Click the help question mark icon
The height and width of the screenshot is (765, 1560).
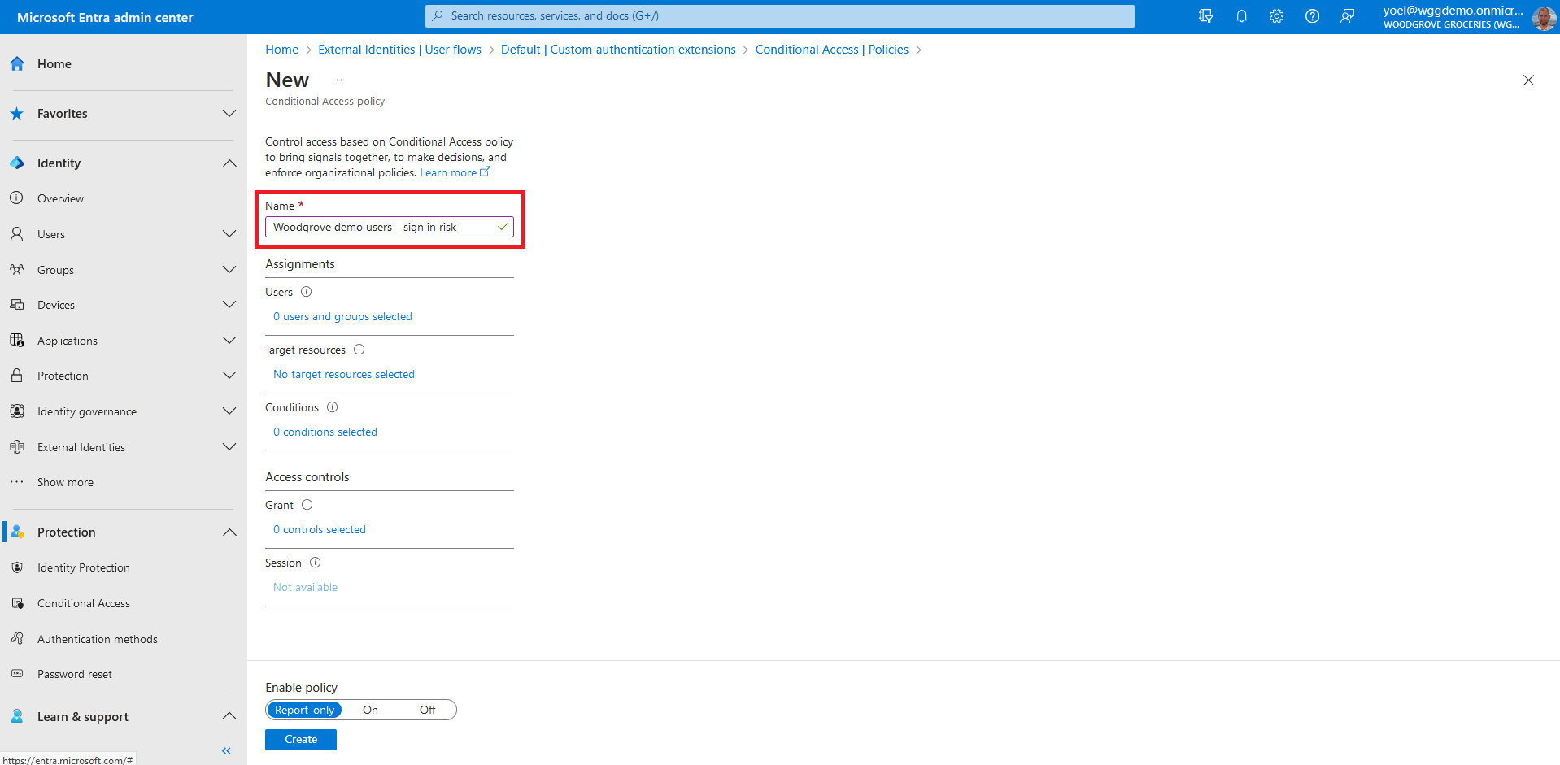1312,16
